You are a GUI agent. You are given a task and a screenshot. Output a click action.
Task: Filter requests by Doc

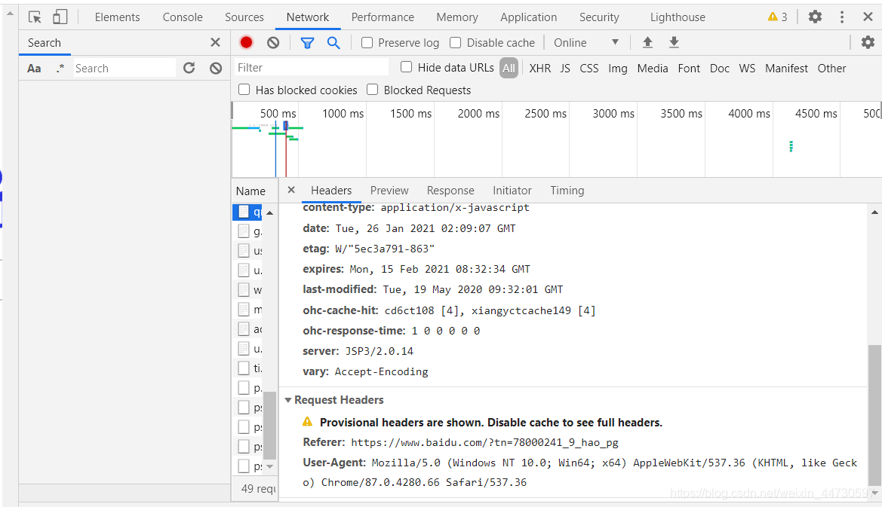(720, 69)
